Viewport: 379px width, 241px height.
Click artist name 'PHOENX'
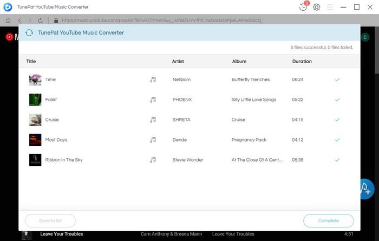coord(182,99)
